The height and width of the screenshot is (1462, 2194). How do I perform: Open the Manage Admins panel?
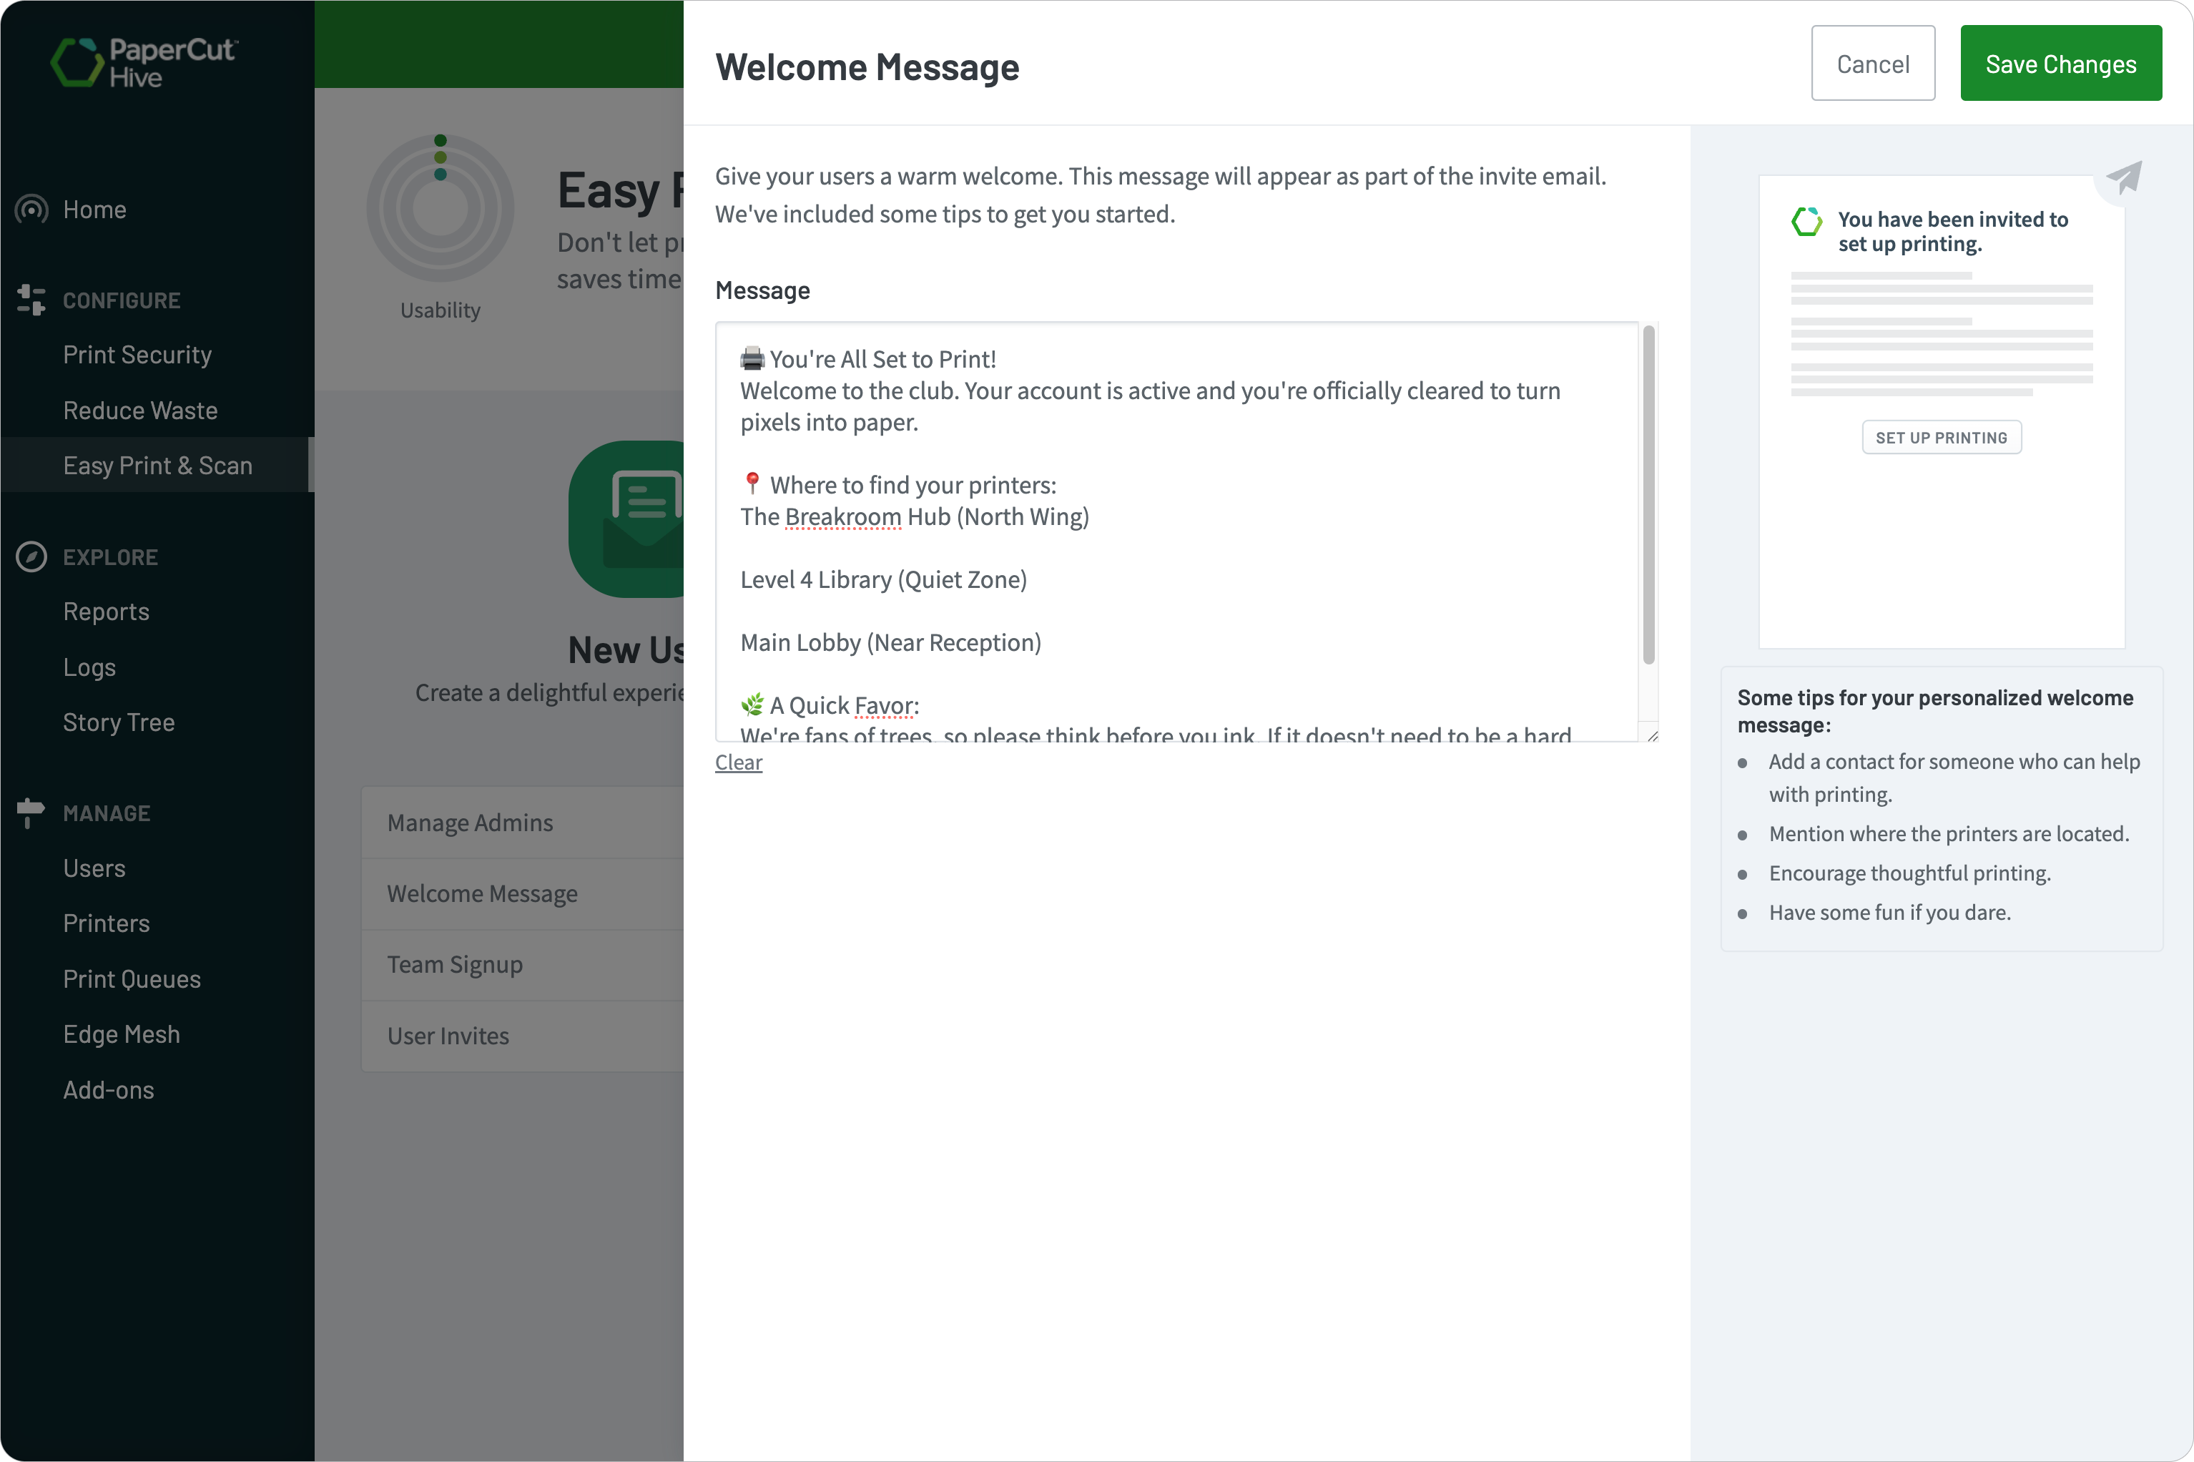(469, 823)
